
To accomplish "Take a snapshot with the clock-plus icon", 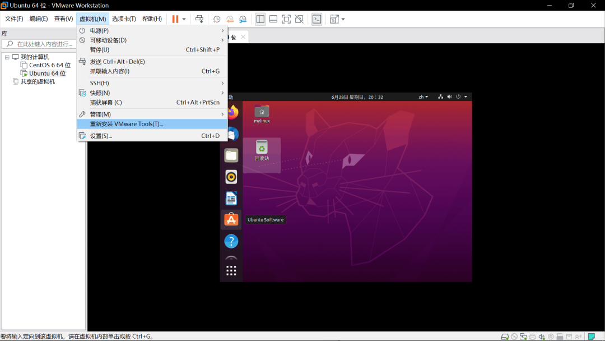I will pos(217,19).
